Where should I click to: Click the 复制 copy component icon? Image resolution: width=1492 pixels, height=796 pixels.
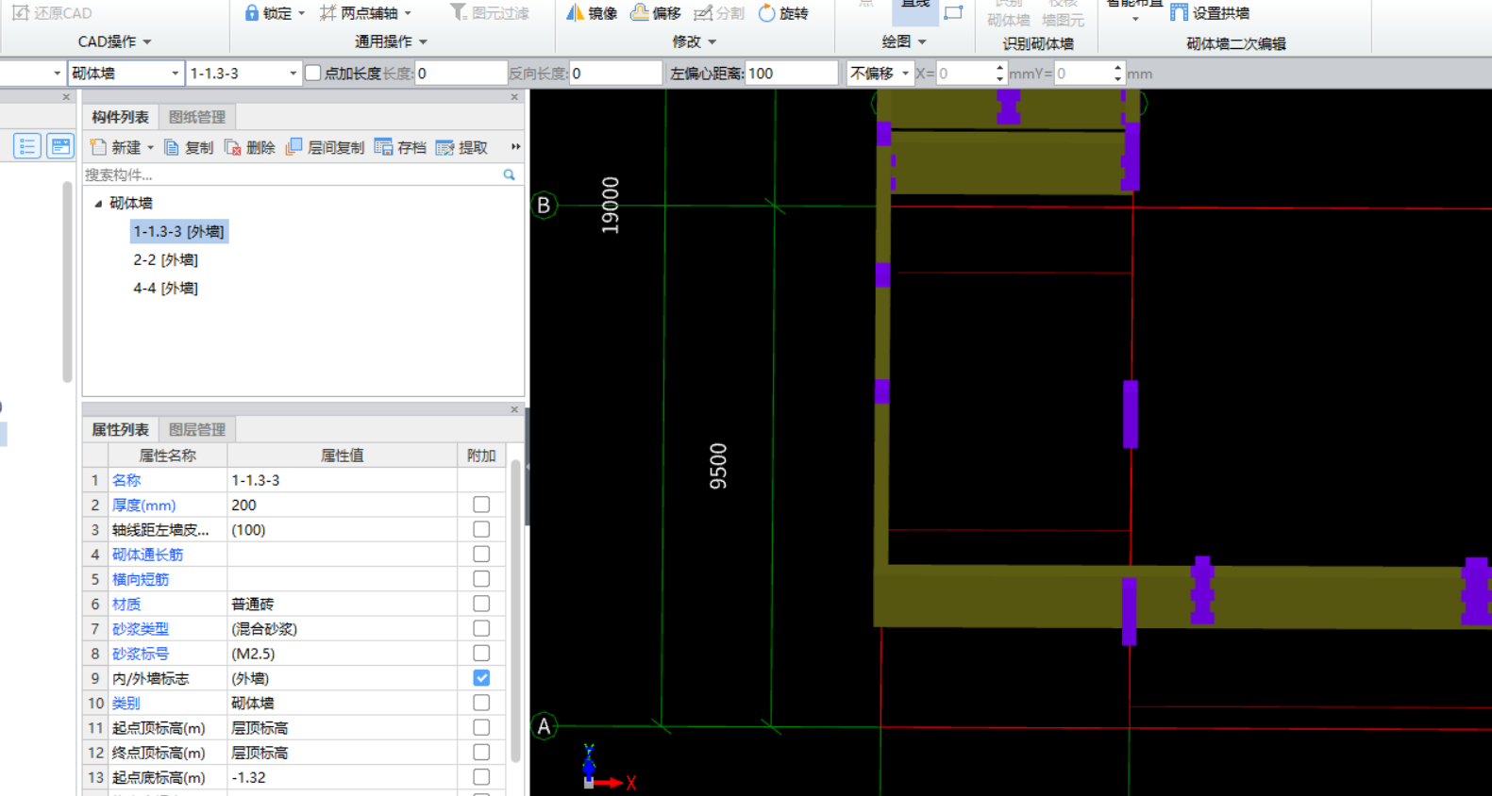pos(172,148)
